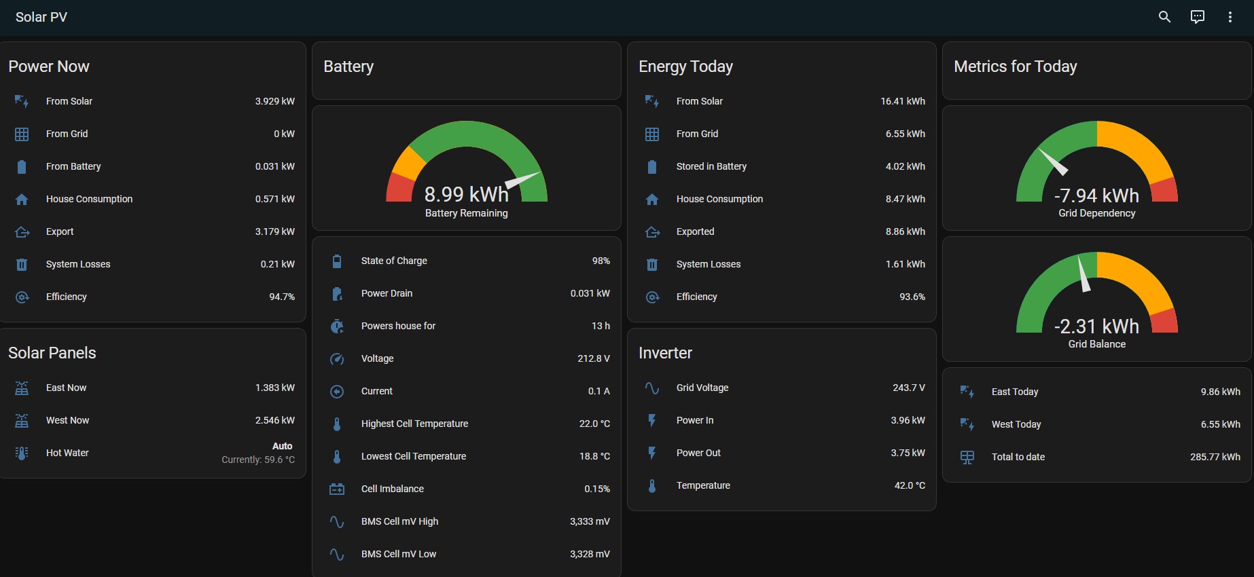Click the Solar PV dashboard title
This screenshot has height=577, width=1254.
pyautogui.click(x=41, y=17)
